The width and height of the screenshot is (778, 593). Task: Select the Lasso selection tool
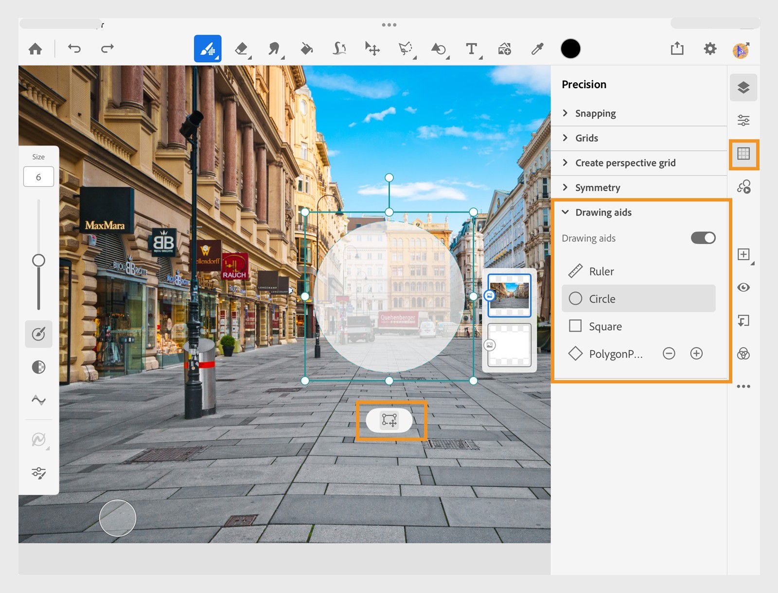(x=406, y=49)
